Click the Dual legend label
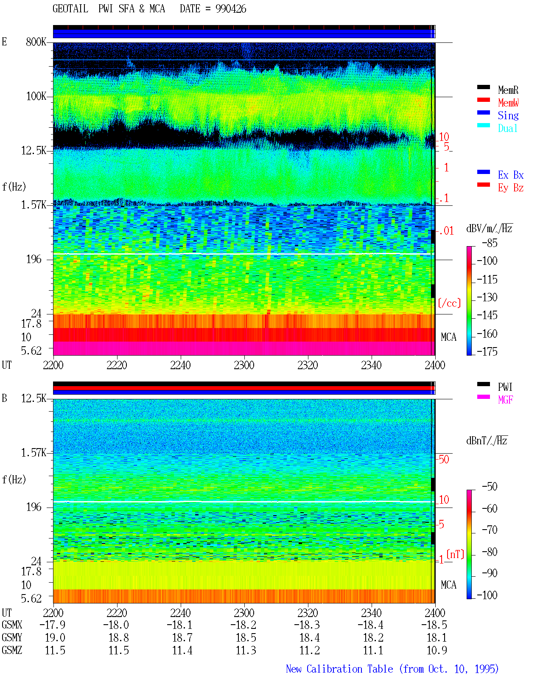 508,128
